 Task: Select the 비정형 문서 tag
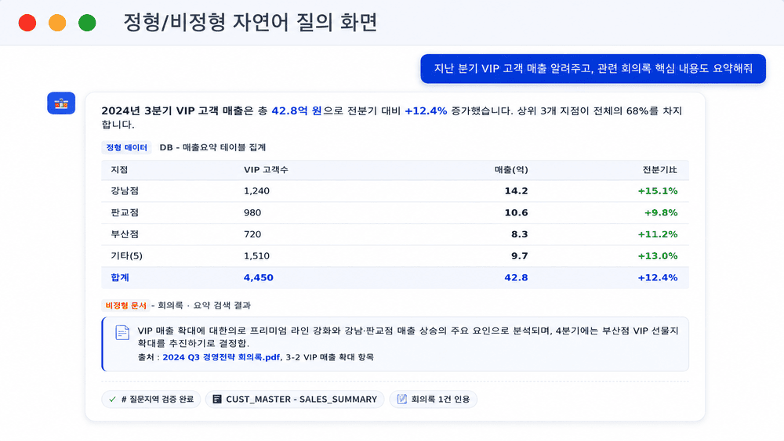tap(126, 305)
